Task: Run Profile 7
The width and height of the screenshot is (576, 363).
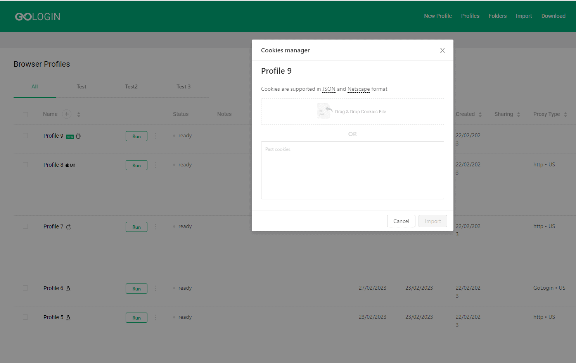Action: coord(137,227)
